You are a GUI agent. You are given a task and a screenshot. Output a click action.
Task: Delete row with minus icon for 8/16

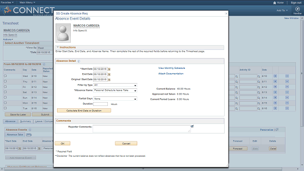pyautogui.click(x=287, y=108)
